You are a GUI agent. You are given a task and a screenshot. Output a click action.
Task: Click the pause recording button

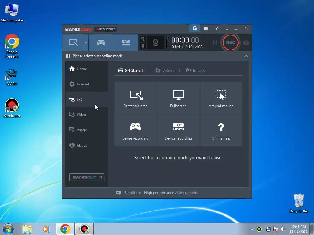(215, 43)
